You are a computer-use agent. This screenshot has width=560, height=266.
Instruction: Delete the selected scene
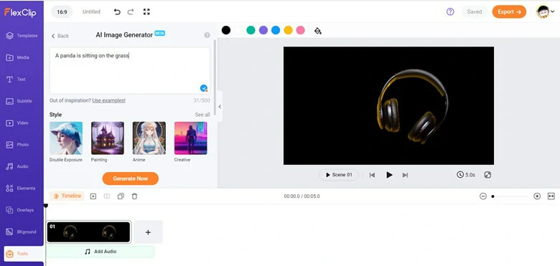134,196
